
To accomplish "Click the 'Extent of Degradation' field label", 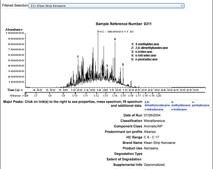I will 124,159.
